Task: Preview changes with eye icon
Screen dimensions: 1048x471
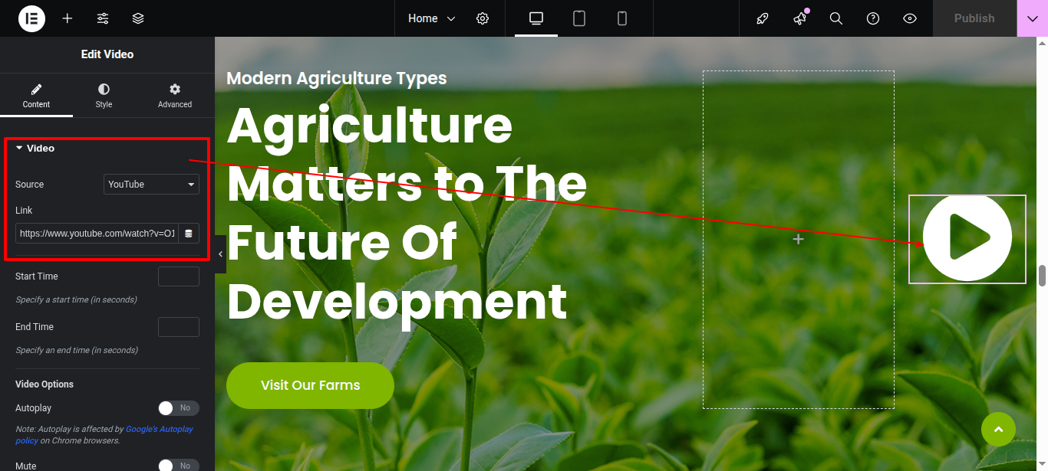Action: tap(910, 18)
